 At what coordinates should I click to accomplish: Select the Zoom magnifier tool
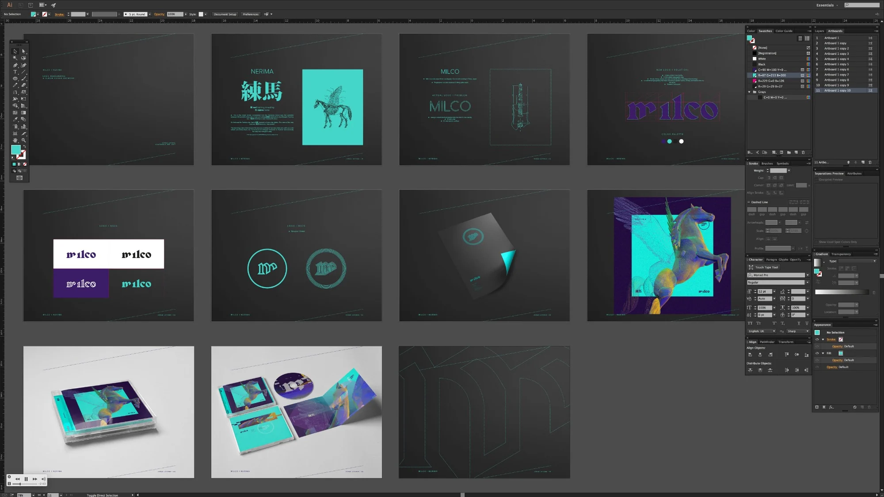click(24, 140)
